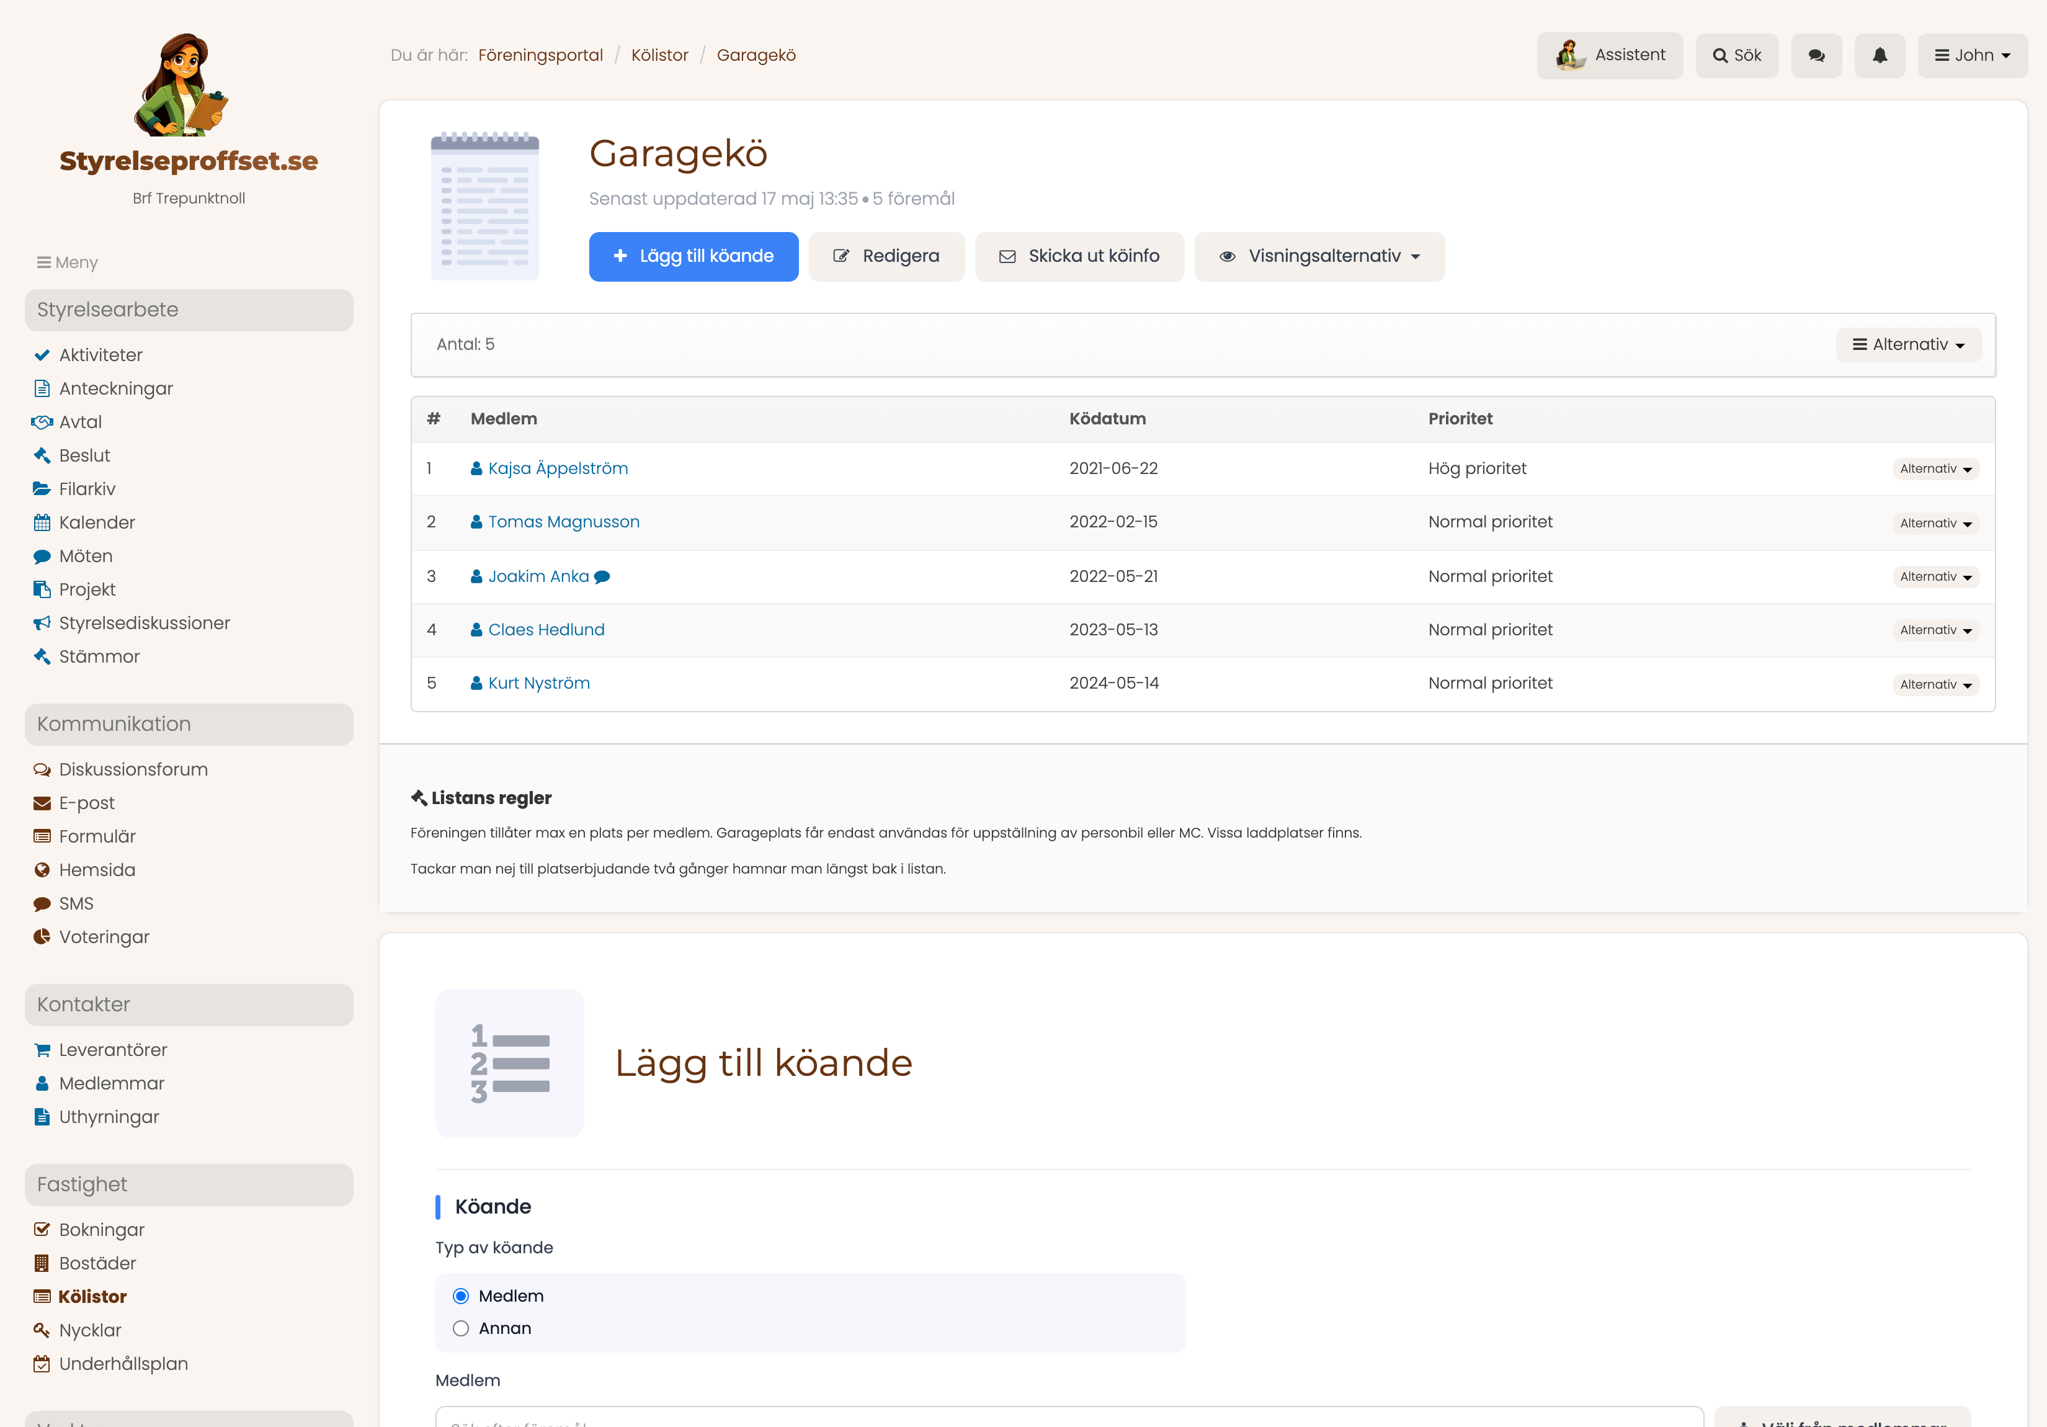2047x1427 pixels.
Task: Click the Garagekö notepad thumbnail
Action: 484,206
